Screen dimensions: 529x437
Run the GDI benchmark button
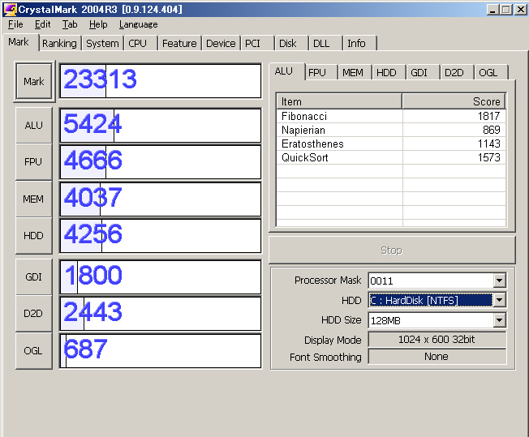pos(34,276)
